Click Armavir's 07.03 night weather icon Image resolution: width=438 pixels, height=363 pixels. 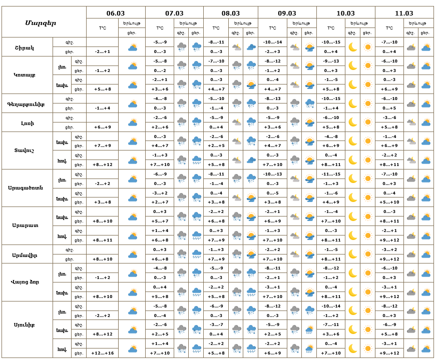pyautogui.click(x=182, y=254)
